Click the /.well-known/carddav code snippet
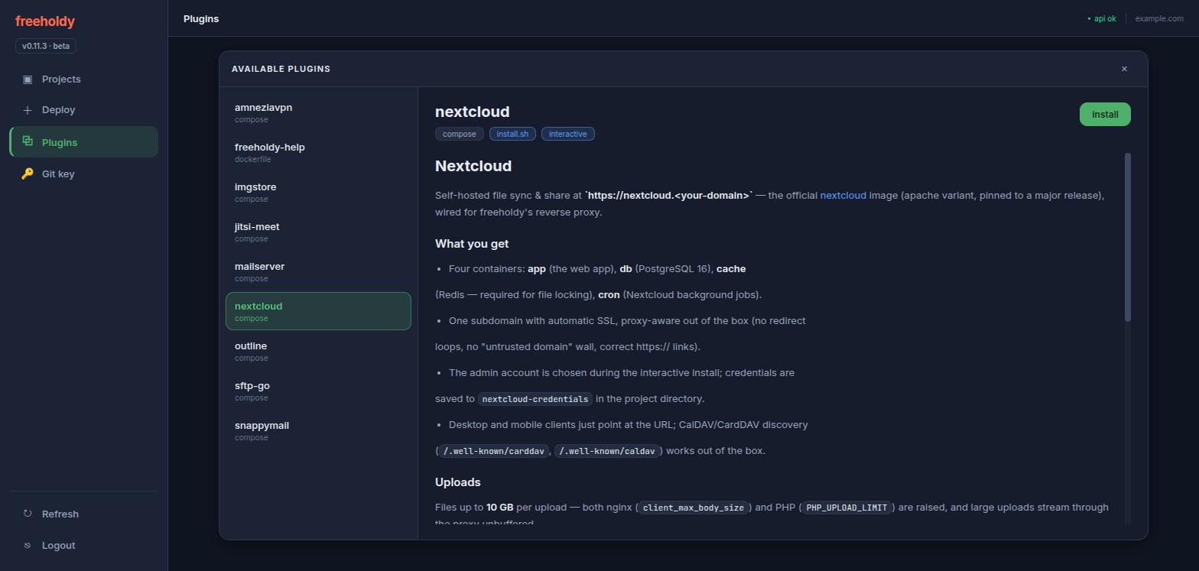Viewport: 1199px width, 571px height. tap(494, 451)
